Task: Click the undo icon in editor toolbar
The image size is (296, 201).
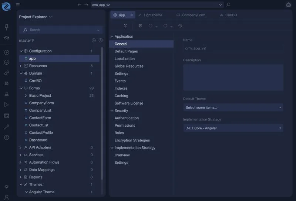Action: [x=151, y=25]
